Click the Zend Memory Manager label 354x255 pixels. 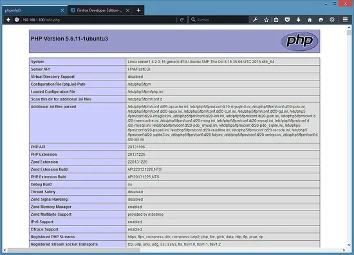(51, 207)
